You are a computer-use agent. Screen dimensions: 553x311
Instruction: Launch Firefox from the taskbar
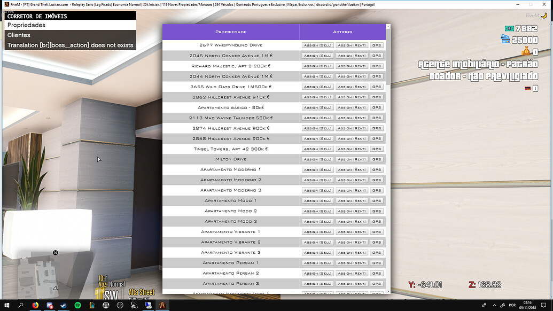35,305
